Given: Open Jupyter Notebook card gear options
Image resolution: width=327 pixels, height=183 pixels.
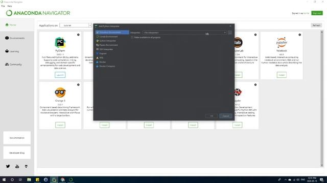Looking at the screenshot, I should coord(299,35).
